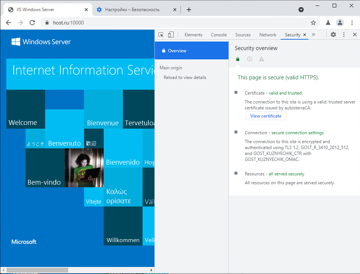This screenshot has height=274, width=360.
Task: Switch to Настройки – Безопасность tab
Action: 136,10
